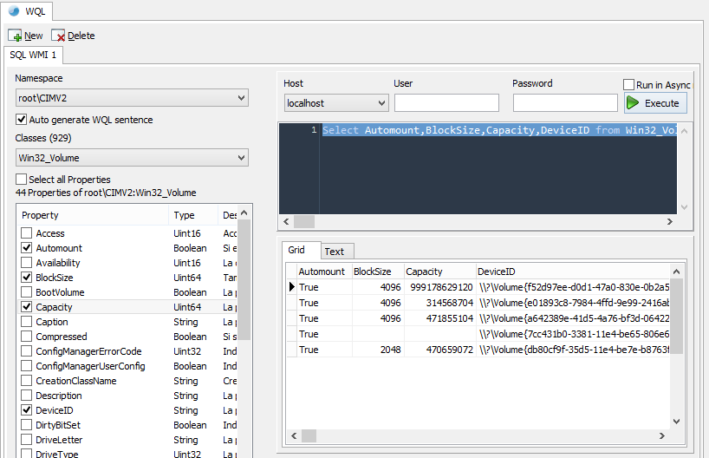The height and width of the screenshot is (458, 709).
Task: Uncheck the Automount property
Action: [x=27, y=248]
